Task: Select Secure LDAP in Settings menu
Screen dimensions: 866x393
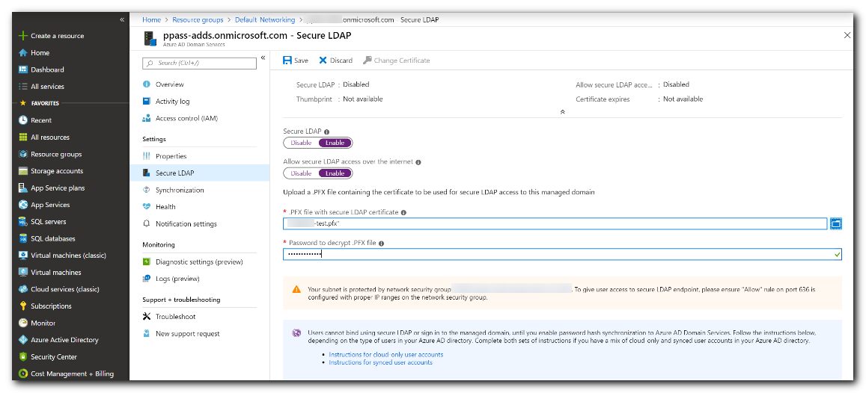Action: tap(199, 173)
